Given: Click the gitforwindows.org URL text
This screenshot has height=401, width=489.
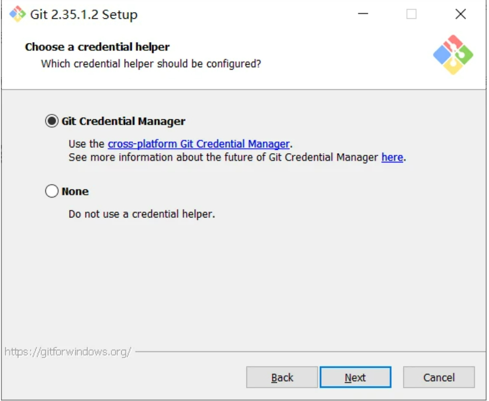Looking at the screenshot, I should [x=68, y=352].
